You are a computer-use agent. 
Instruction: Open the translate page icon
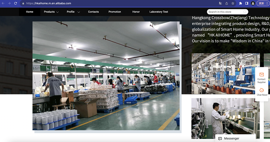220,3
